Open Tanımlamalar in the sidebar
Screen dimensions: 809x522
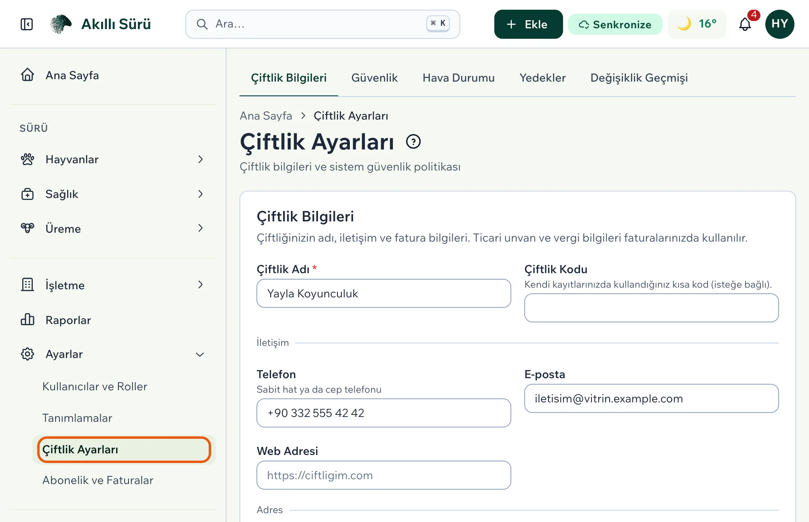(77, 418)
